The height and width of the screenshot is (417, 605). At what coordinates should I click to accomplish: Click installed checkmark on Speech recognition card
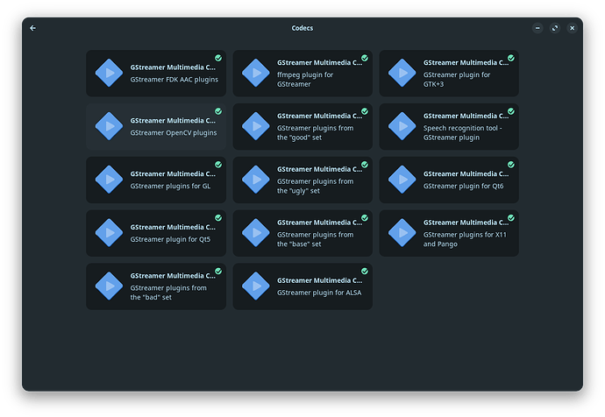[x=511, y=111]
